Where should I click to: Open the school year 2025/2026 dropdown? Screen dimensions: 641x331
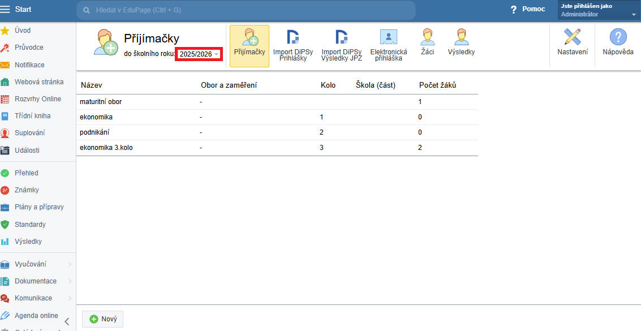199,54
